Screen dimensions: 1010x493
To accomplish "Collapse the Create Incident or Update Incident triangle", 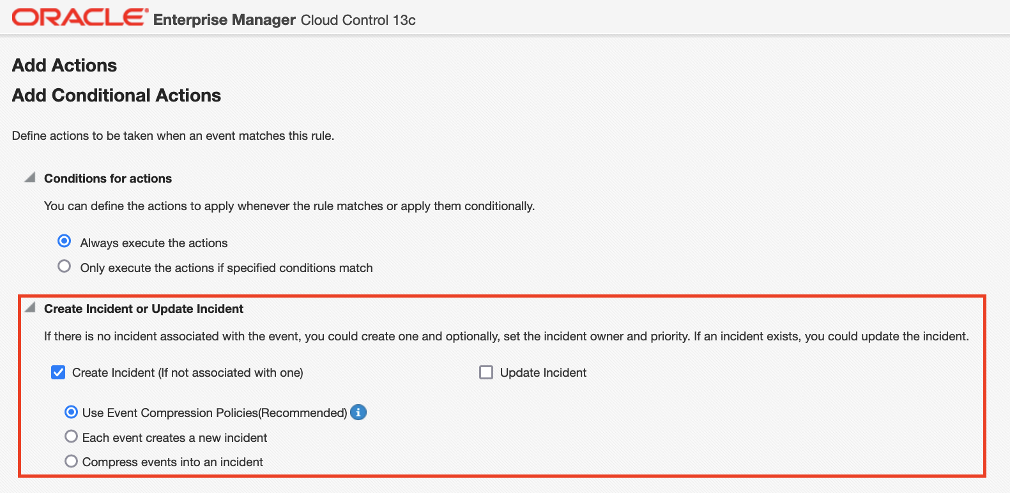I will point(29,308).
